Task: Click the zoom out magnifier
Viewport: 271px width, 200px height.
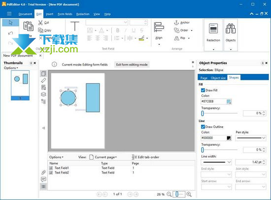Action: (169, 194)
